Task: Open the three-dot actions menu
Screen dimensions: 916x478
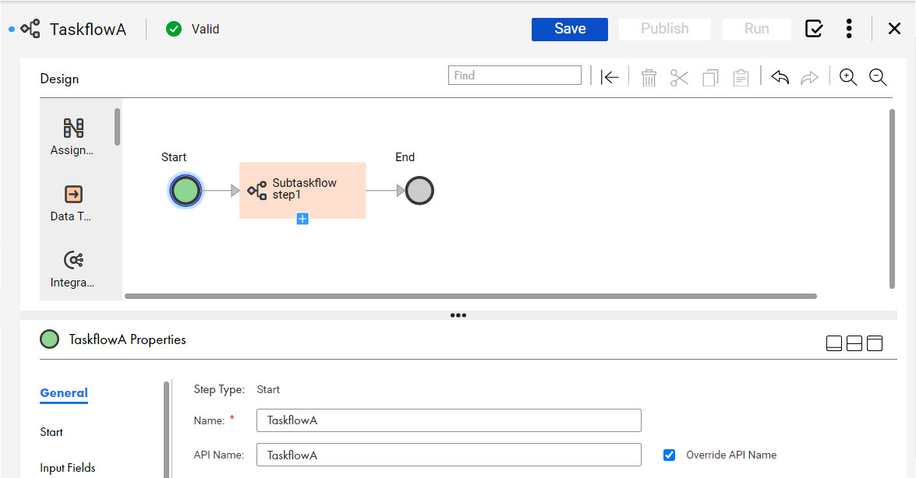Action: [849, 29]
